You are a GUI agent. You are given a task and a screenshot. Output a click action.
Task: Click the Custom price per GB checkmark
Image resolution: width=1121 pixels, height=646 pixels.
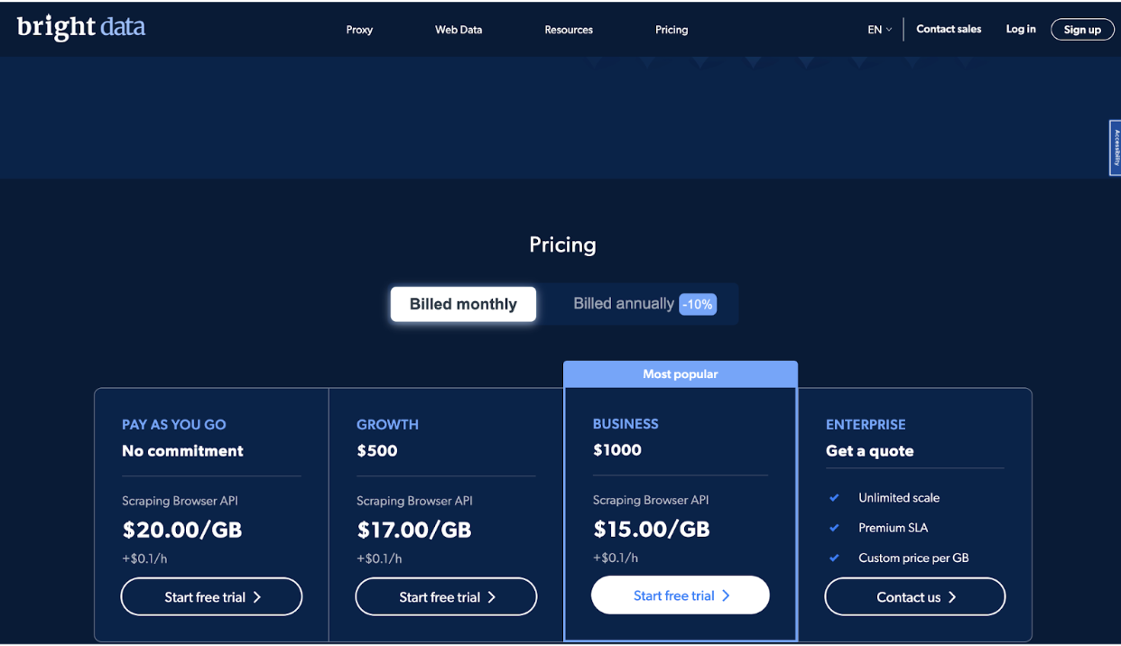coord(834,558)
